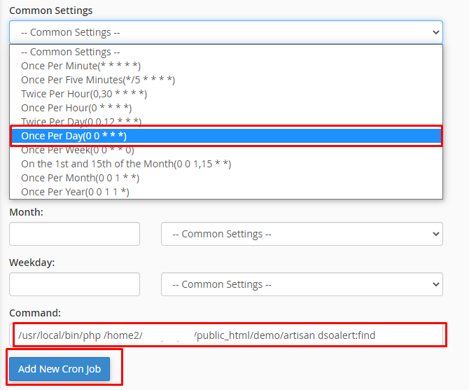Pick Once Per Week option
The image size is (469, 390).
pyautogui.click(x=78, y=150)
